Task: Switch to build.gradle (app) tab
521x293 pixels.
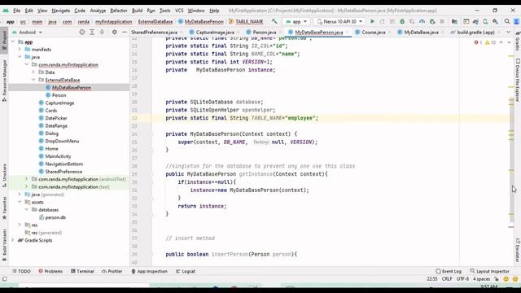Action: [475, 33]
